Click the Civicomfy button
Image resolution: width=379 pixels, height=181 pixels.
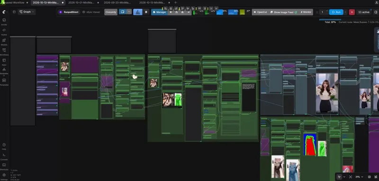click(x=111, y=12)
